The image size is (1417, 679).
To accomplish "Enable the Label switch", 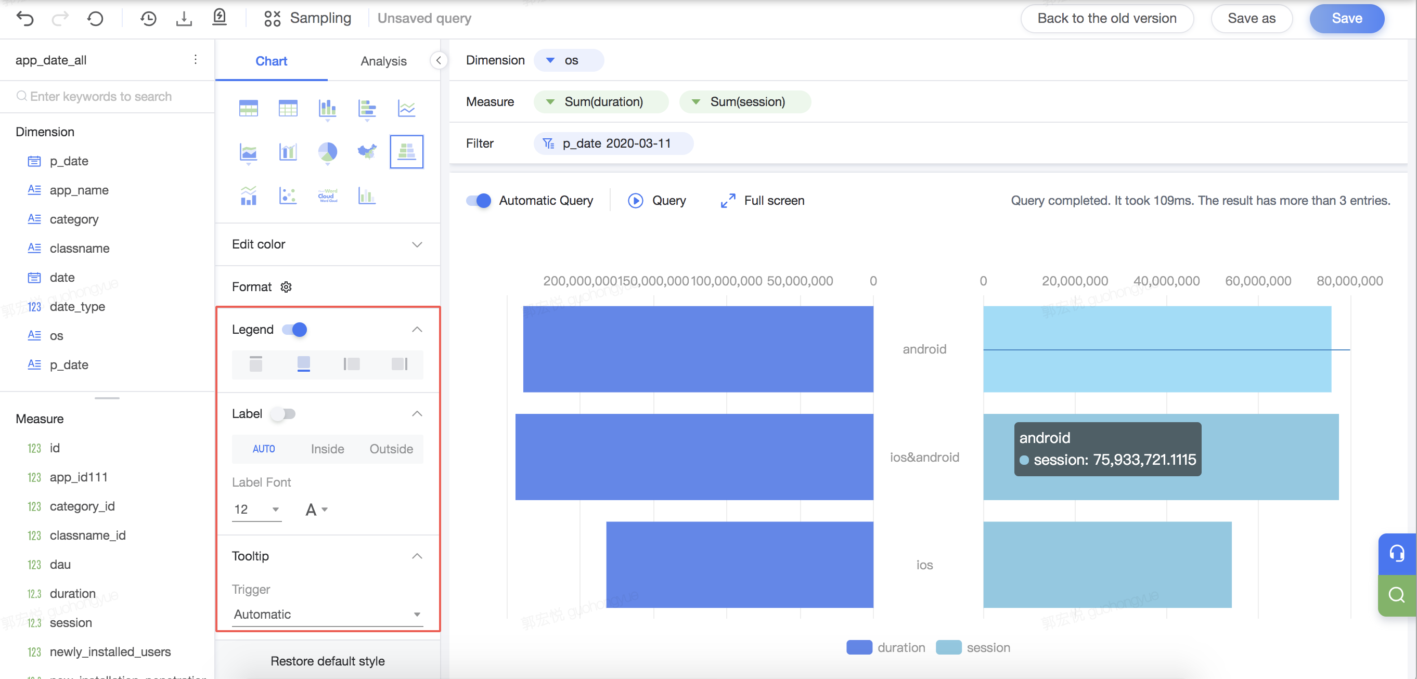I will (x=284, y=413).
